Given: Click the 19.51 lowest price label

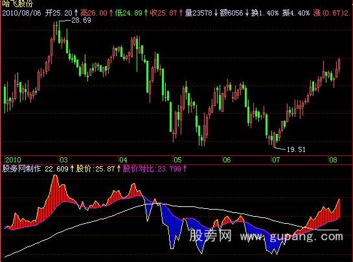Looking at the screenshot, I should 296,149.
